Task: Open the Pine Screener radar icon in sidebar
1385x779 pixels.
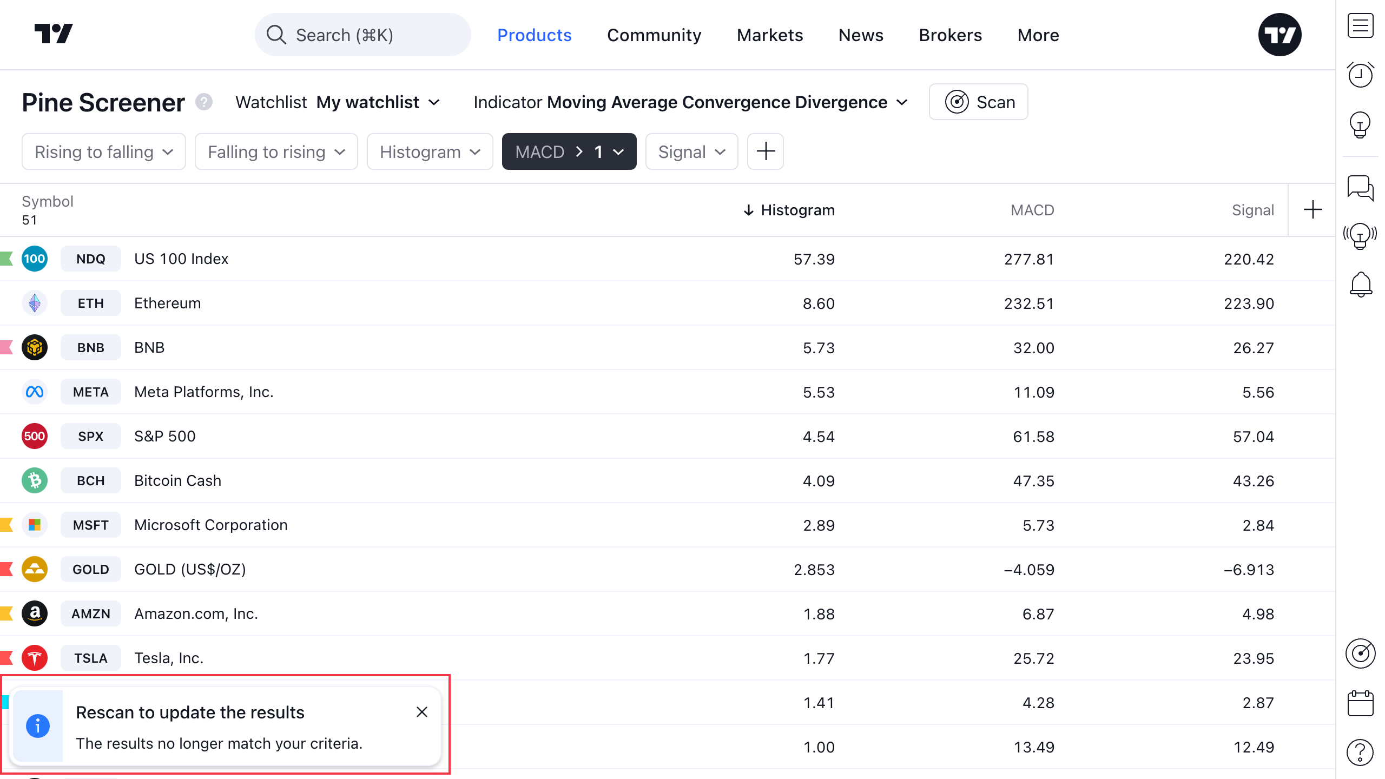Action: tap(1360, 653)
